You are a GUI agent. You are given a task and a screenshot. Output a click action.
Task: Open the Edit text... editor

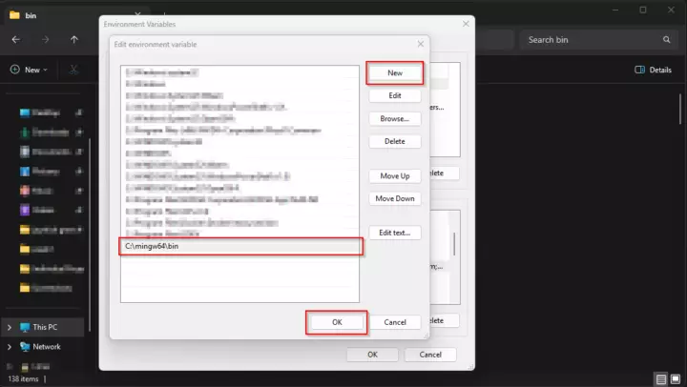coord(394,233)
